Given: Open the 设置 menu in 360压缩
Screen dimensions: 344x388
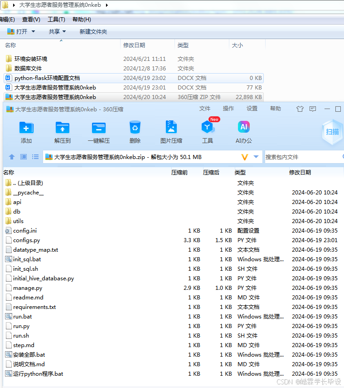Looking at the screenshot, I should (252, 109).
